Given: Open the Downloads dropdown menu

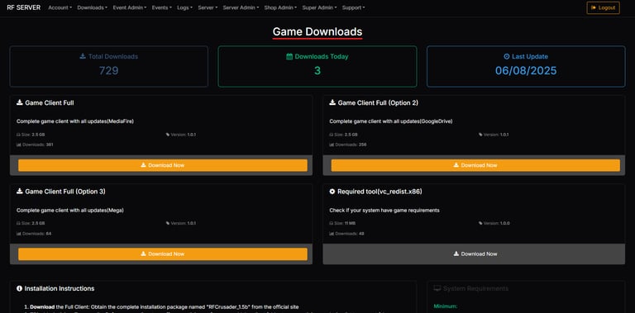Looking at the screenshot, I should [93, 7].
